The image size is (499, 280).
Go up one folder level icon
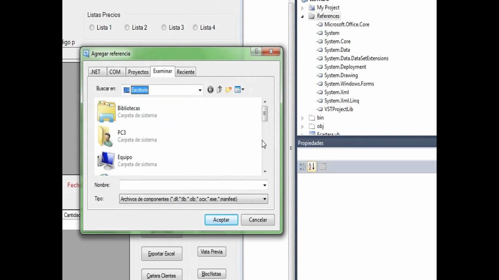219,90
